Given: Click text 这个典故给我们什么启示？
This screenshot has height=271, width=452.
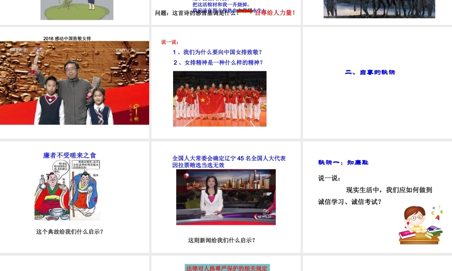Looking at the screenshot, I should [70, 232].
